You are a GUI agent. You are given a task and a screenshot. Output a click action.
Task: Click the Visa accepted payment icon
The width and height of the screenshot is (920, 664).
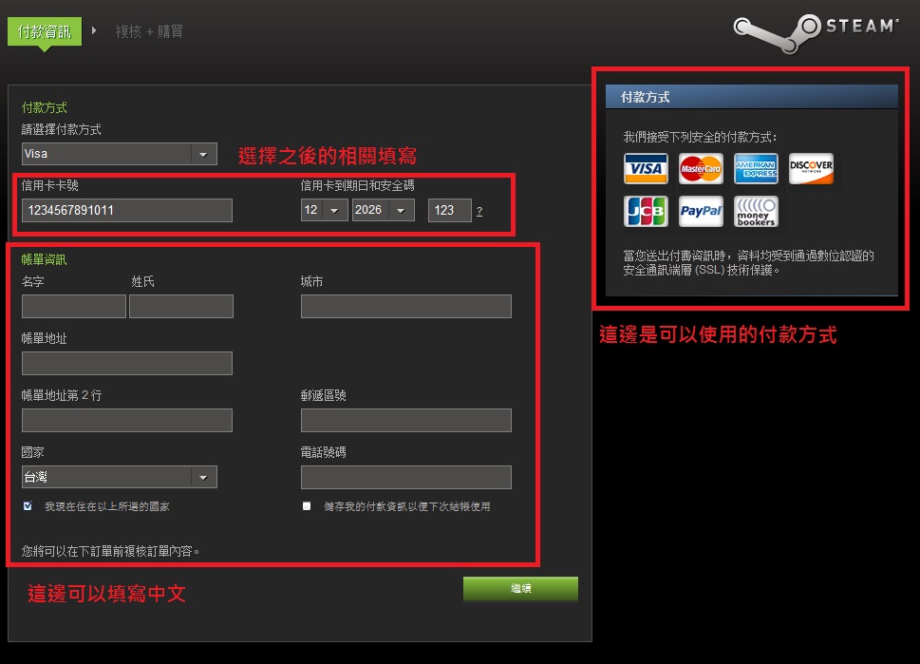[x=646, y=168]
